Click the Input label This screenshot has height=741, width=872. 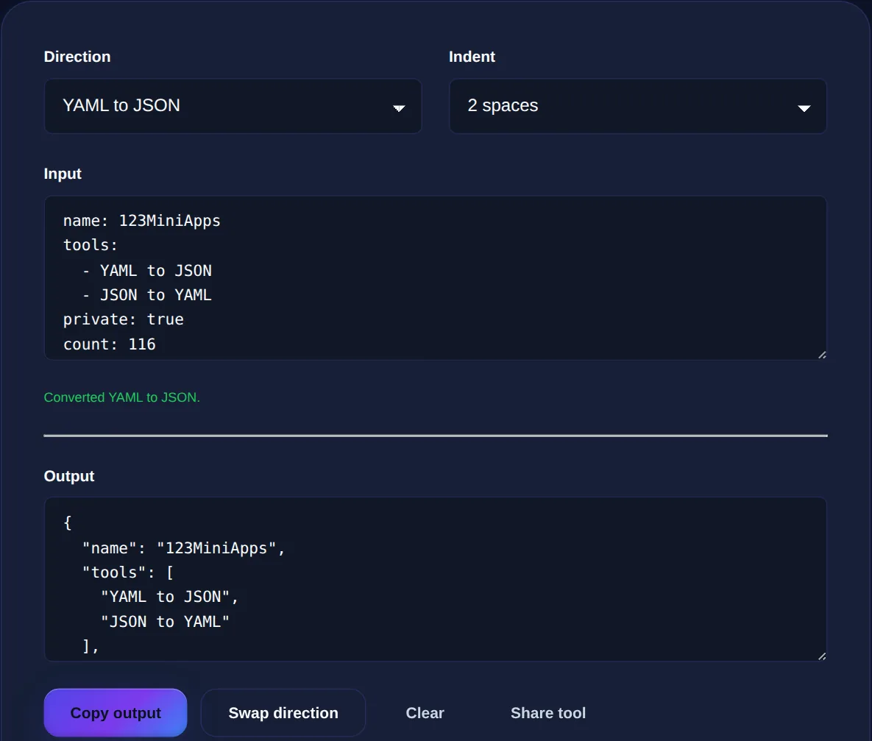pos(63,174)
